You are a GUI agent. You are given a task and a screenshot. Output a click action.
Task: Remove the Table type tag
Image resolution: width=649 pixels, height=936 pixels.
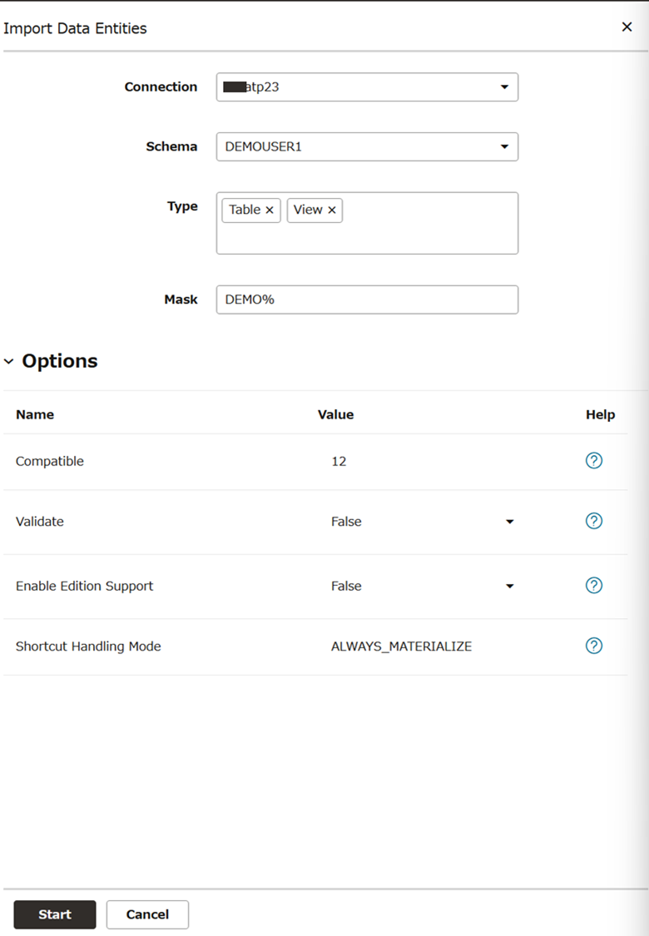pos(270,210)
